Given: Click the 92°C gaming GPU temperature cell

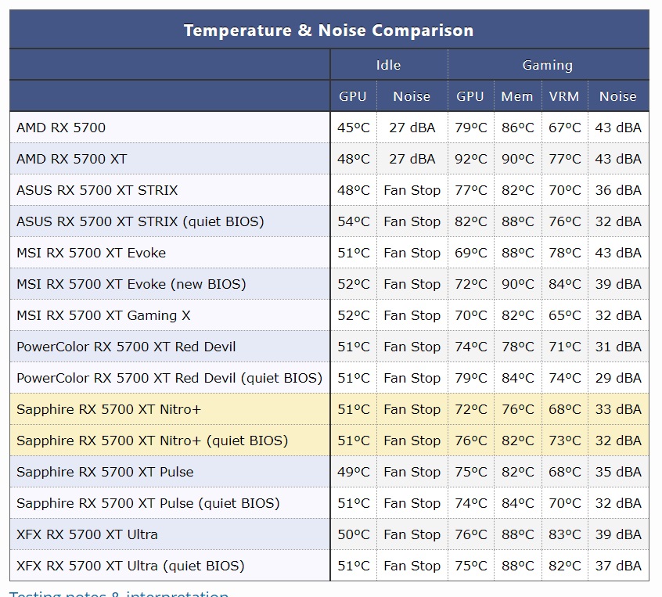Looking at the screenshot, I should click(471, 159).
